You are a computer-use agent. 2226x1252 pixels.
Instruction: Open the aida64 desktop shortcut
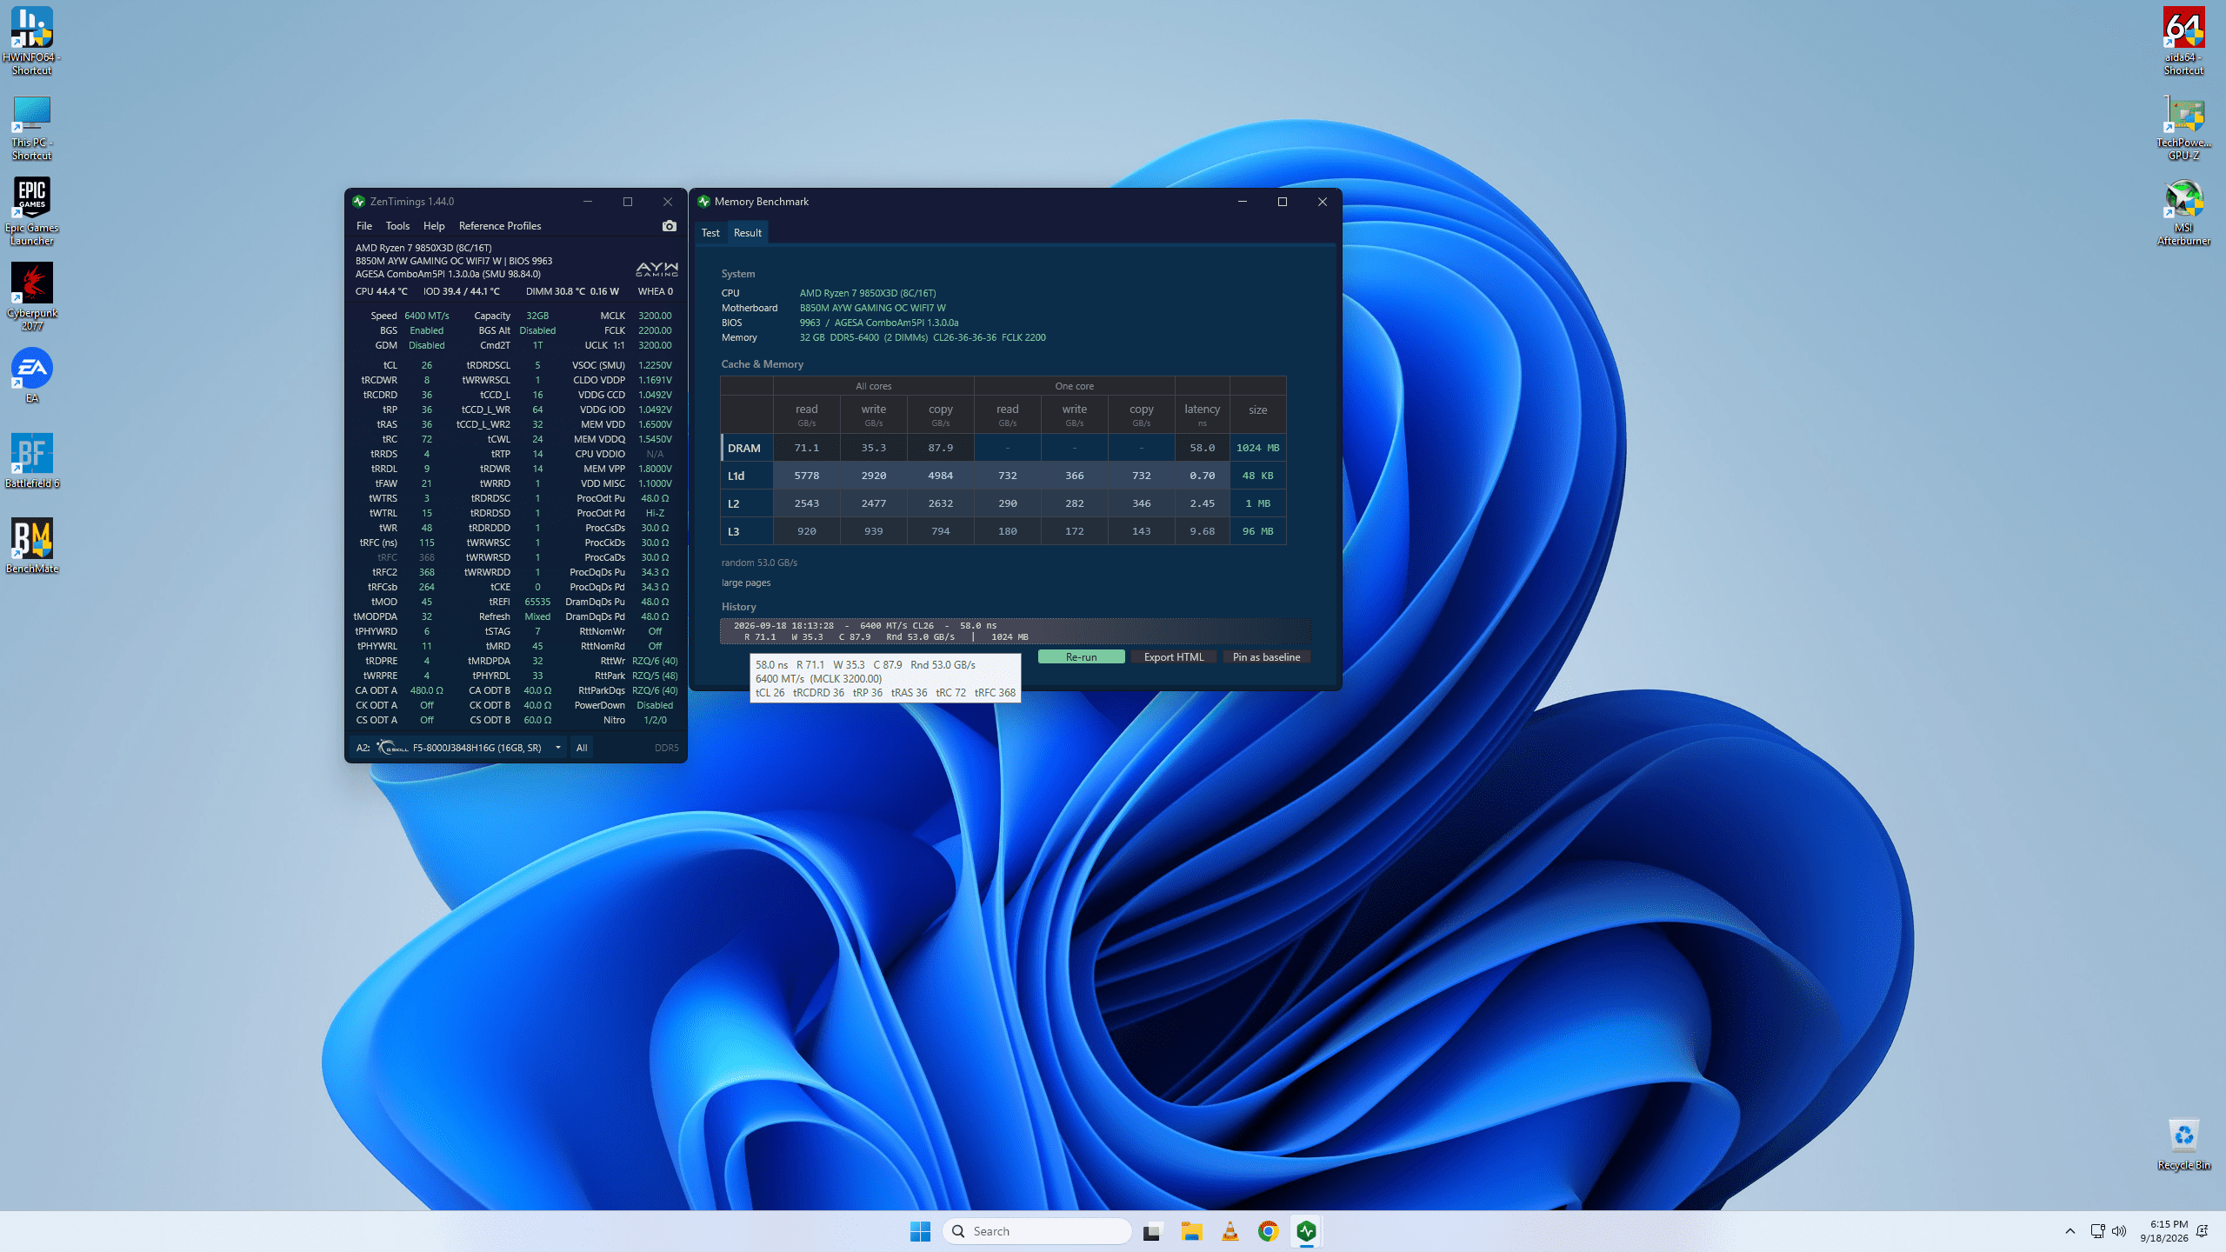pos(2183,41)
